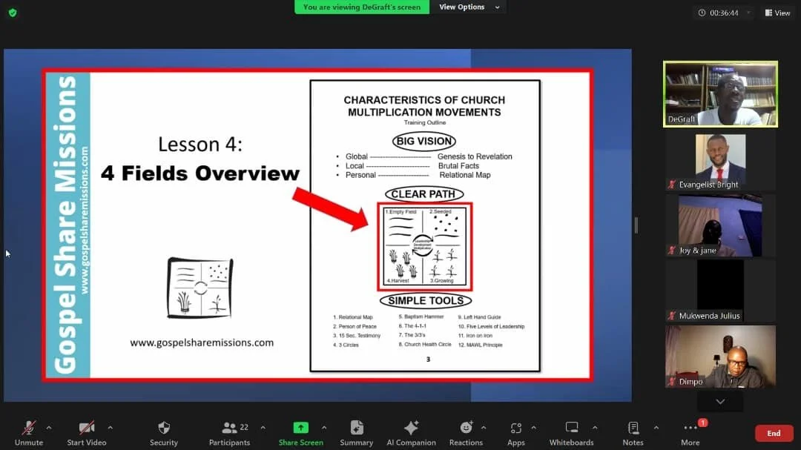This screenshot has height=450, width=801.
Task: Open the Reactions smiley menu
Action: (466, 433)
